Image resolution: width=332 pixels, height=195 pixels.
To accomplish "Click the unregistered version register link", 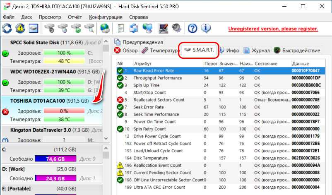I will coord(273,29).
